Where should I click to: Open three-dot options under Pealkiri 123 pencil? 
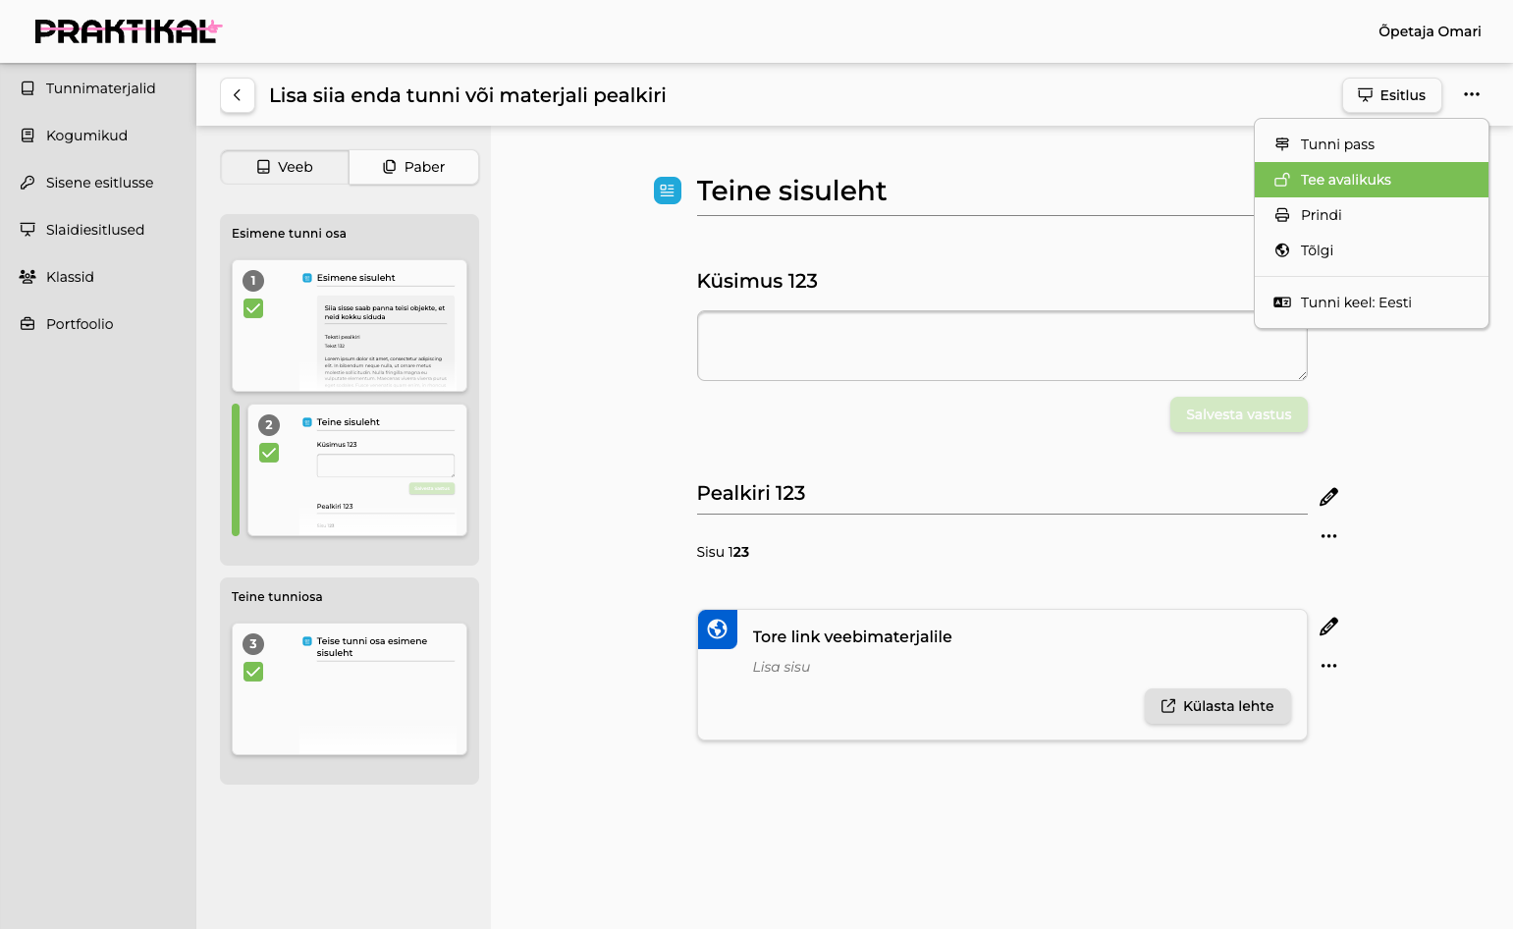tap(1328, 536)
